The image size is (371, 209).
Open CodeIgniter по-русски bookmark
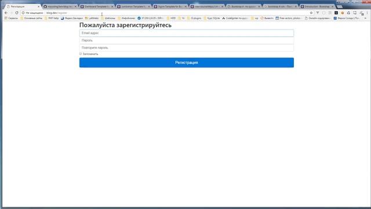coord(235,18)
